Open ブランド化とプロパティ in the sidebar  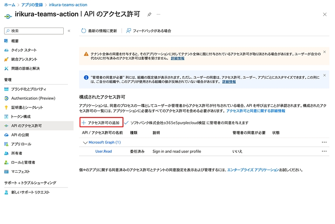(x=29, y=89)
